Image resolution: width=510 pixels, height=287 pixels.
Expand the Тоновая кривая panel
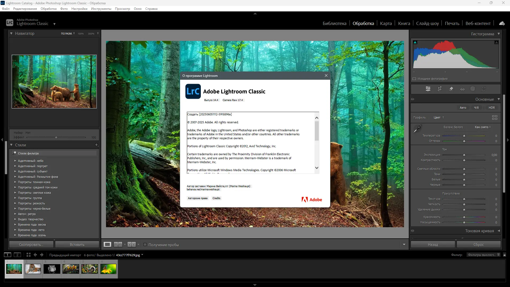point(499,231)
